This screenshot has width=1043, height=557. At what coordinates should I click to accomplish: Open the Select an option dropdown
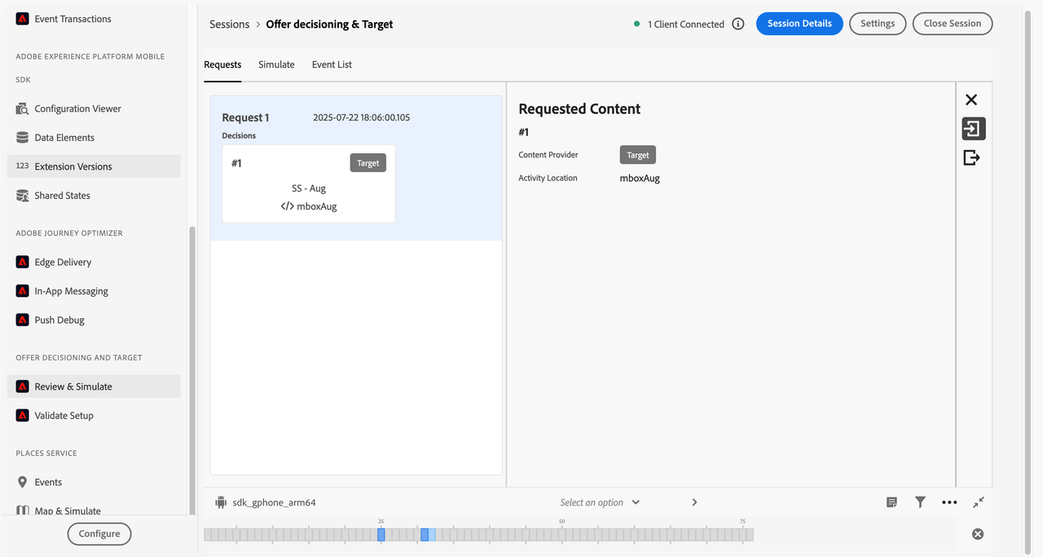[599, 502]
